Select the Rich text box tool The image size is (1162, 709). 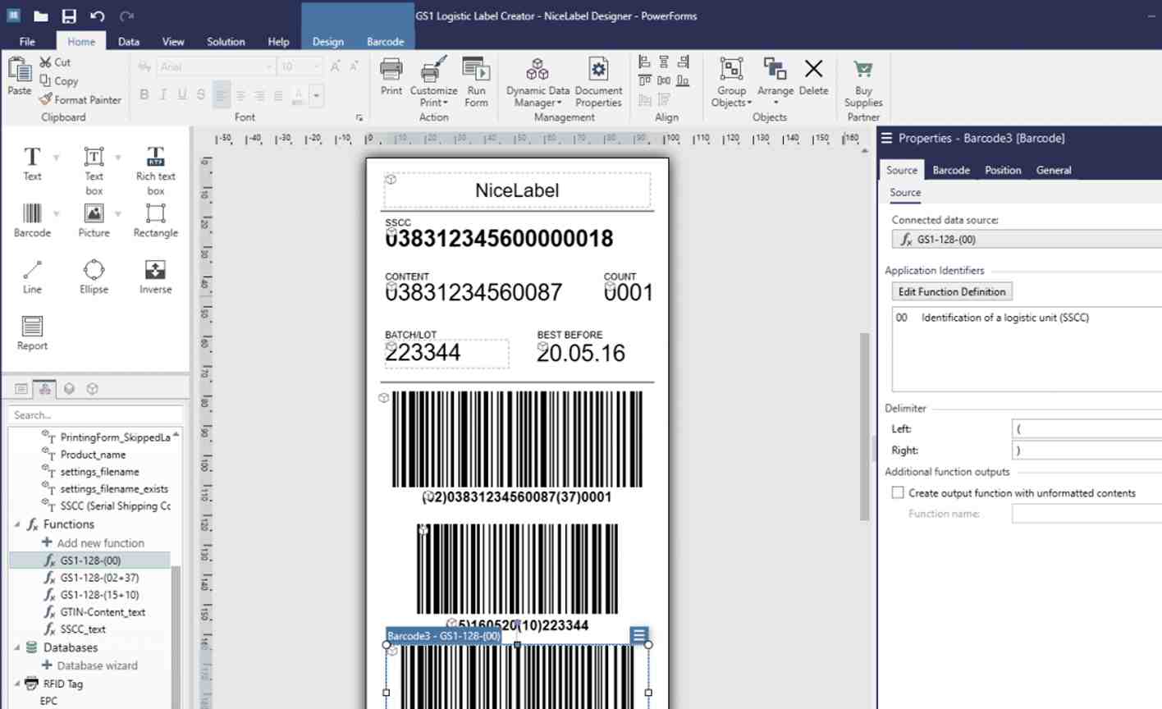[156, 171]
